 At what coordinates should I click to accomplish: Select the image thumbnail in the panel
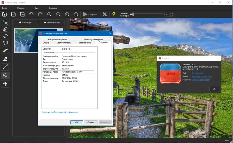click(26, 40)
